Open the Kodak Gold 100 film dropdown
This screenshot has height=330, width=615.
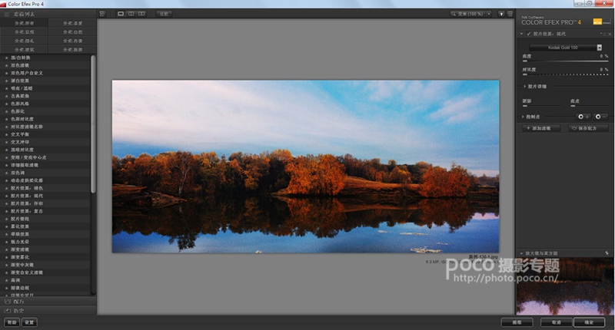tap(566, 48)
